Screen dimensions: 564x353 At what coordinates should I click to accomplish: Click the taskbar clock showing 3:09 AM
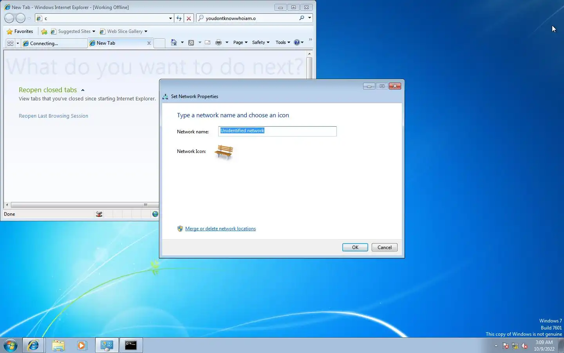click(x=544, y=346)
